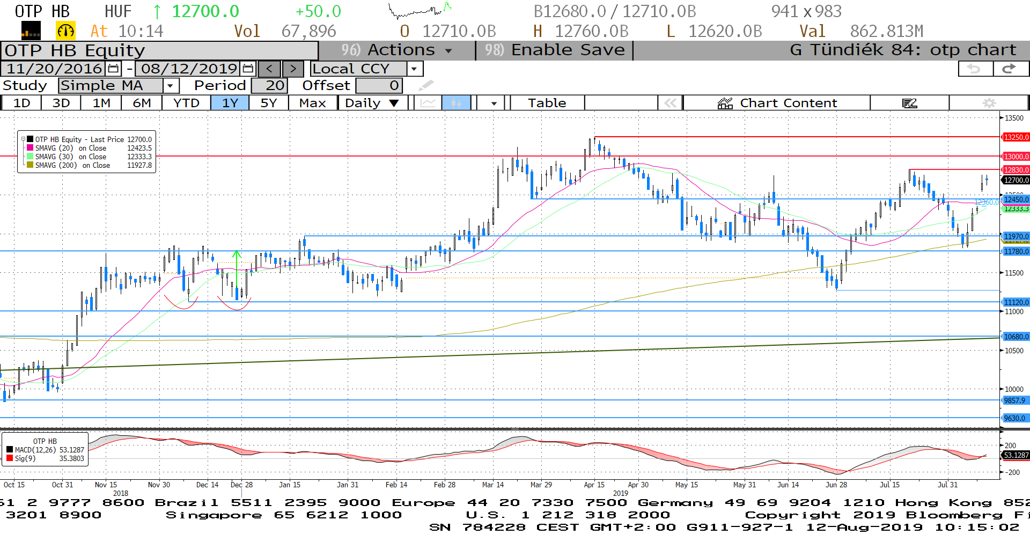The width and height of the screenshot is (1030, 557).
Task: Select the 12830.0 red price level label
Action: pos(1016,170)
